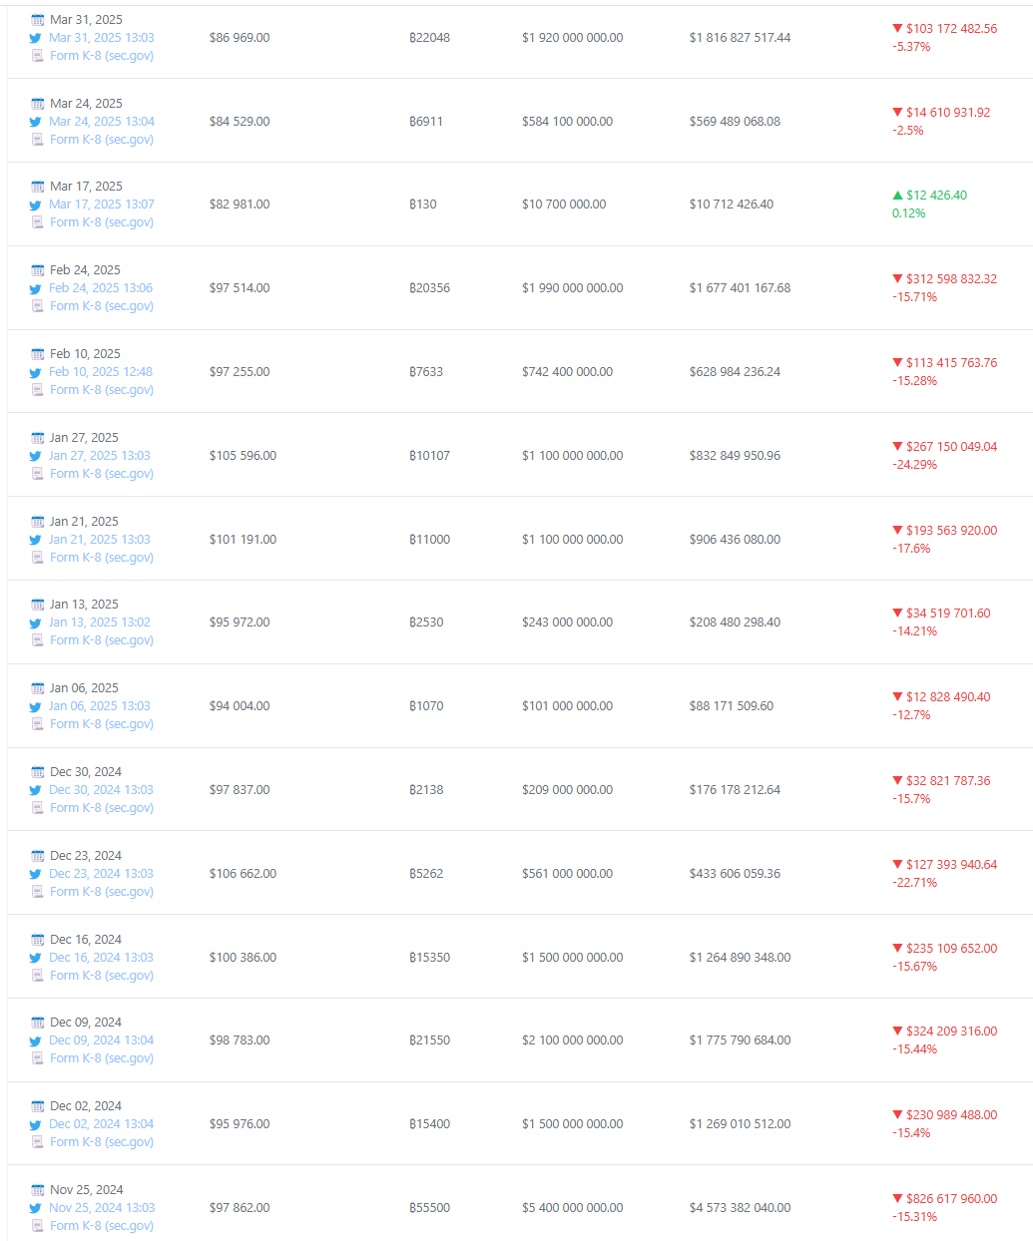Click the filing document icon for Feb 10, 2025
This screenshot has width=1033, height=1241.
click(38, 390)
